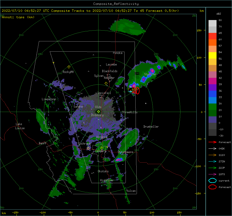Image resolution: width=232 pixels, height=216 pixels.
Task: Click the magenta swatch in dBZ scale
Action: [x=212, y=81]
